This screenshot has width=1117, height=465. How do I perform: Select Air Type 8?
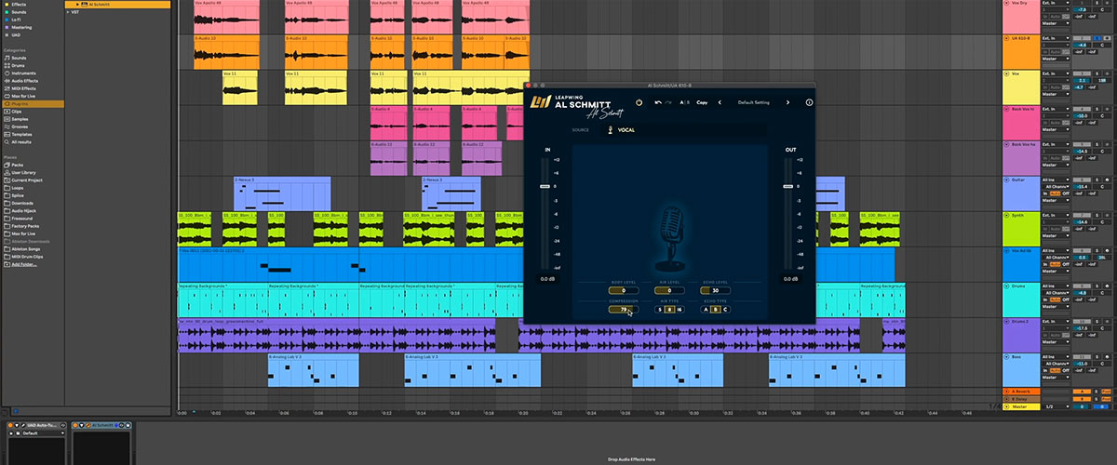[668, 309]
